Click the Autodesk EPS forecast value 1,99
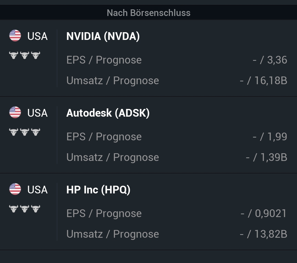This screenshot has height=263, width=297. [x=277, y=137]
